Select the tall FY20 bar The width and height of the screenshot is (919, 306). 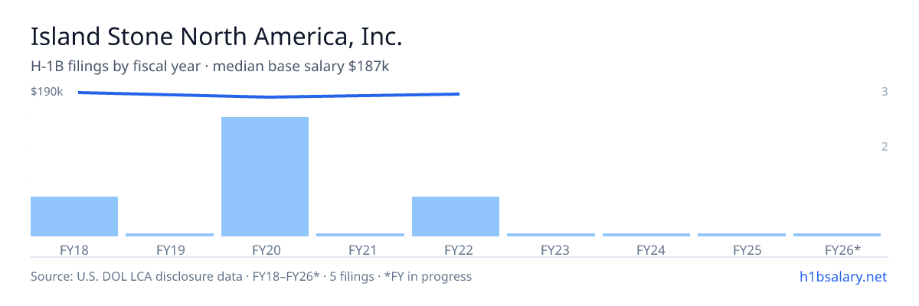265,177
